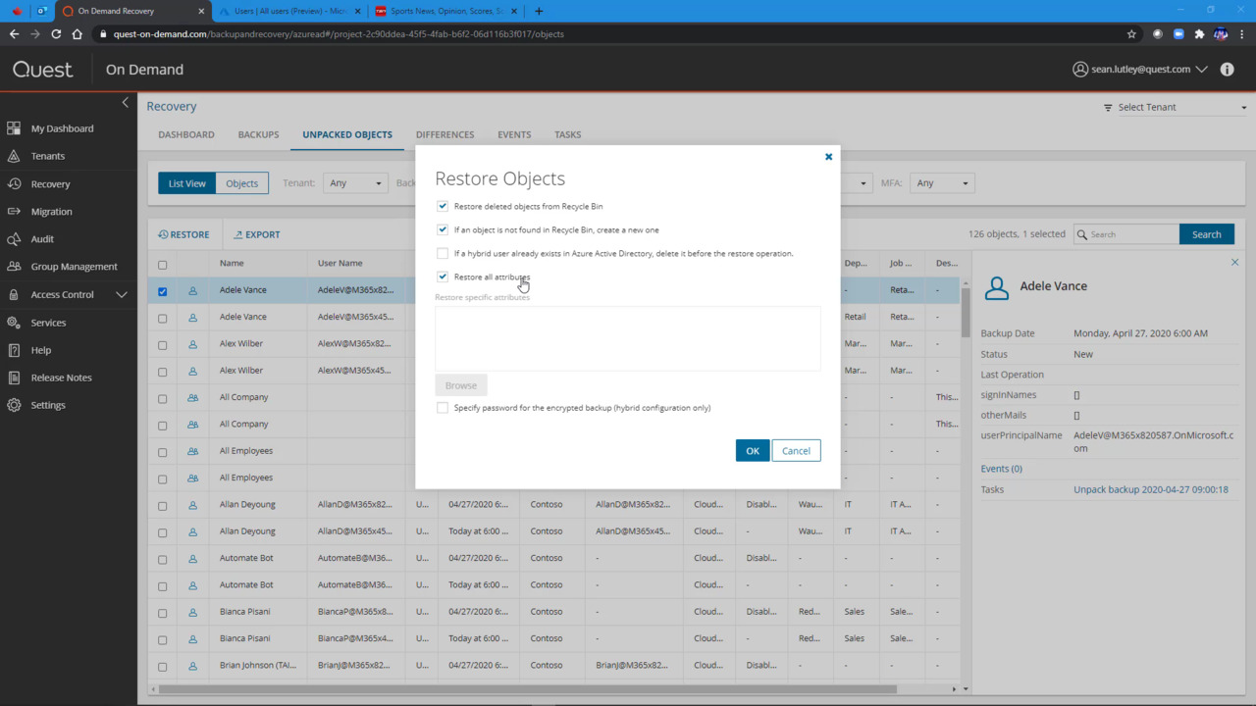Open the Release Notes icon
1256x706 pixels.
[14, 377]
